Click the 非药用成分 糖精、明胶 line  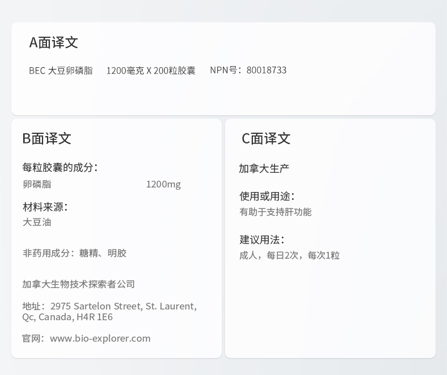[74, 253]
